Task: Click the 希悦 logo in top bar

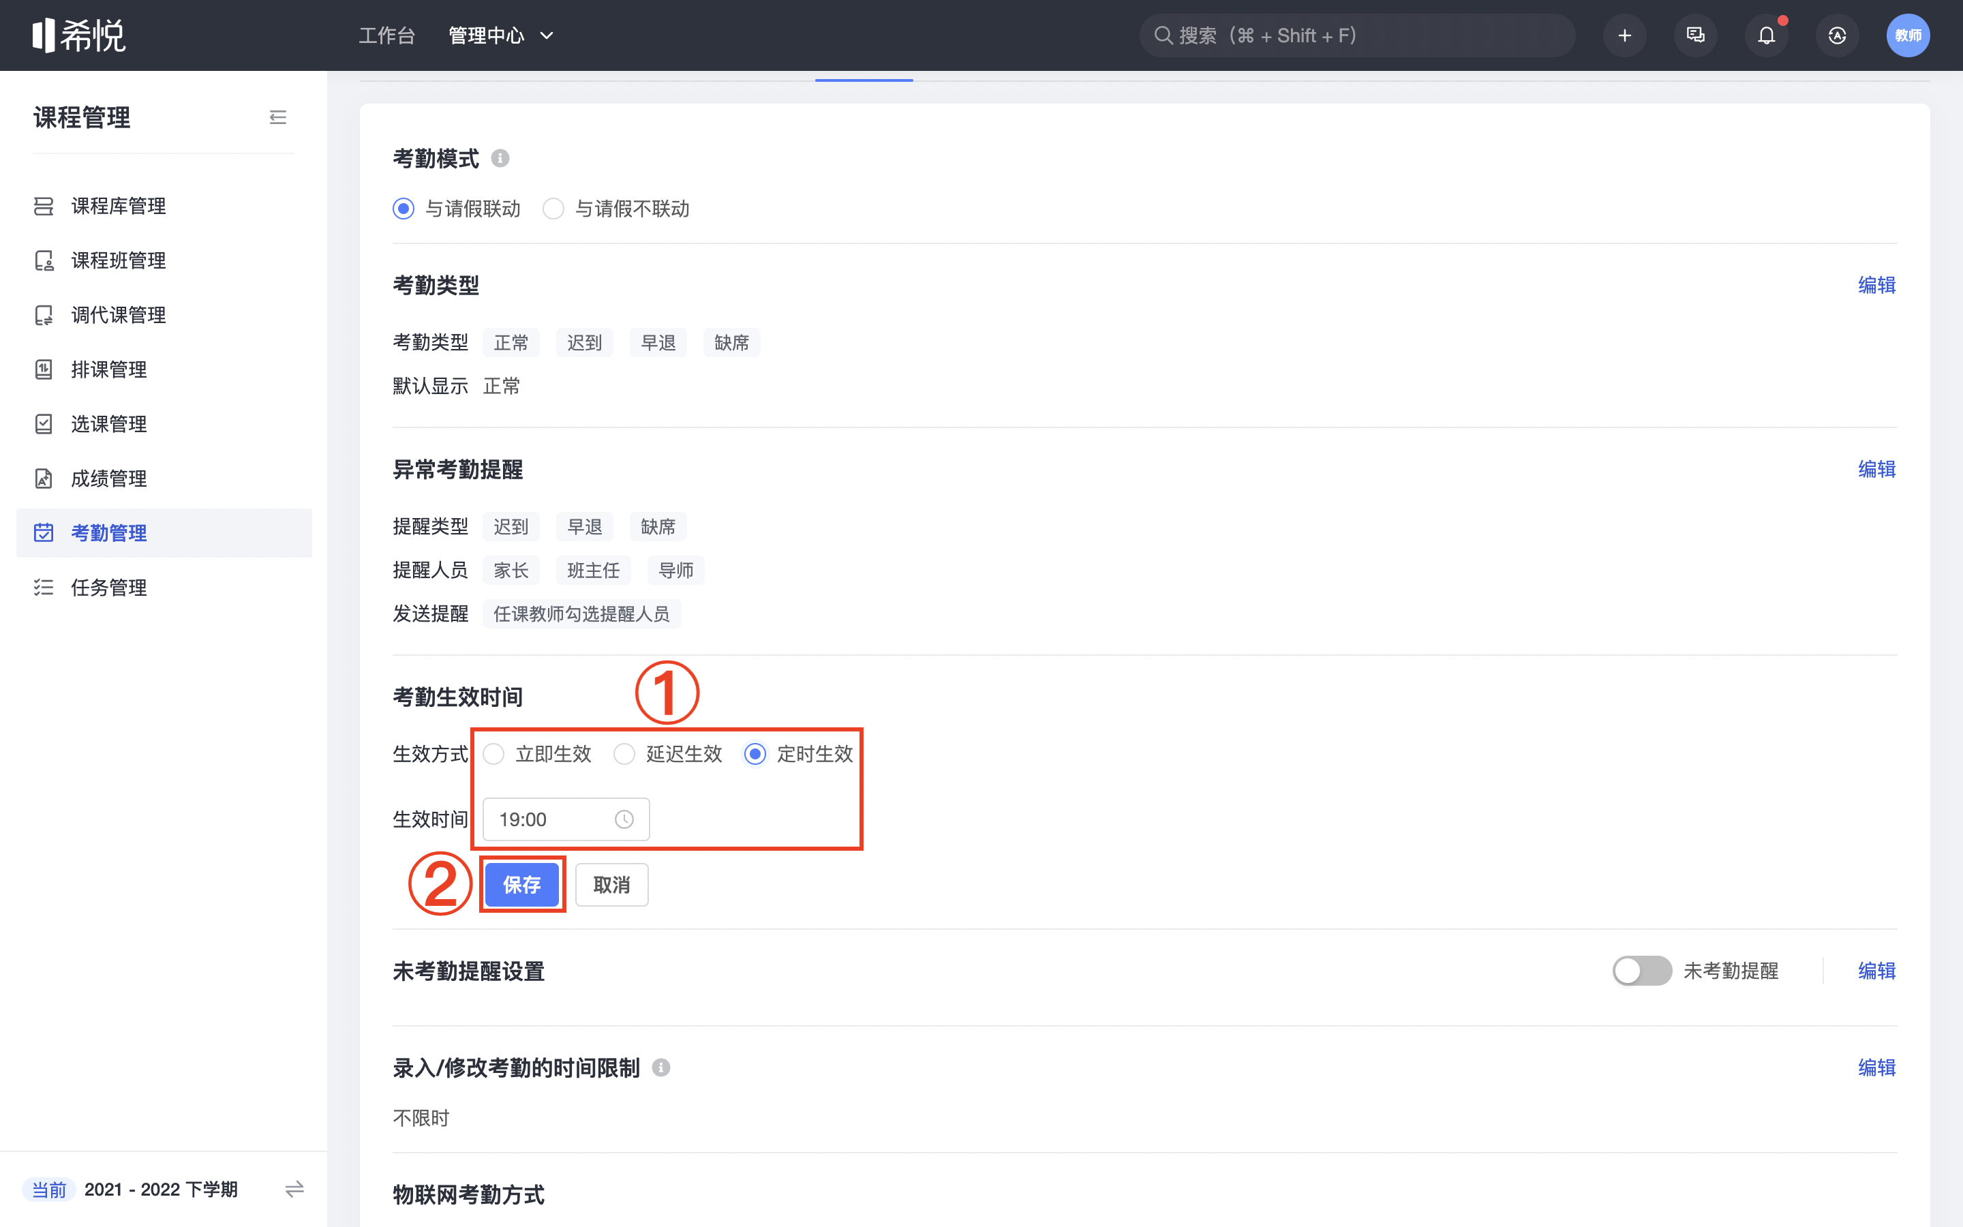Action: [x=78, y=35]
